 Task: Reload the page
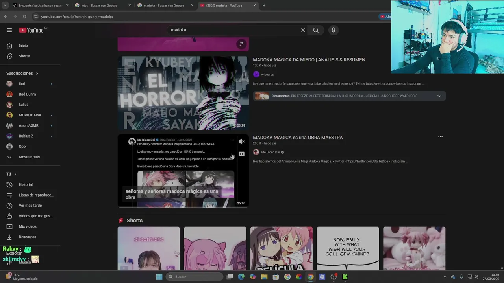click(x=24, y=17)
